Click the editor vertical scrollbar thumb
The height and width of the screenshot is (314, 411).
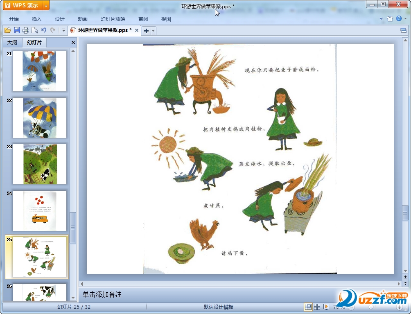[x=405, y=213]
